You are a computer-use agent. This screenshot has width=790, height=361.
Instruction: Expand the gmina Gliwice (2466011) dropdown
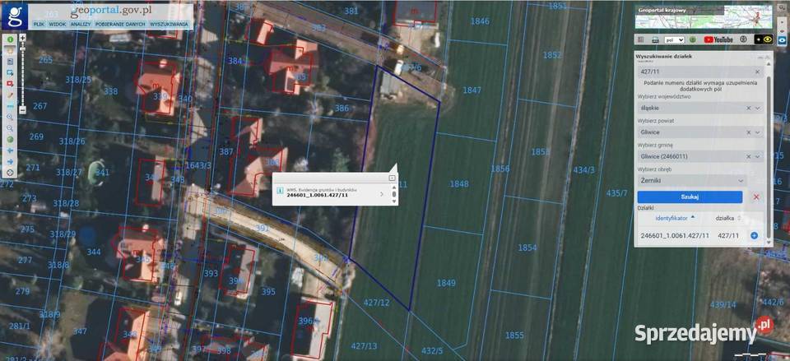tap(757, 156)
